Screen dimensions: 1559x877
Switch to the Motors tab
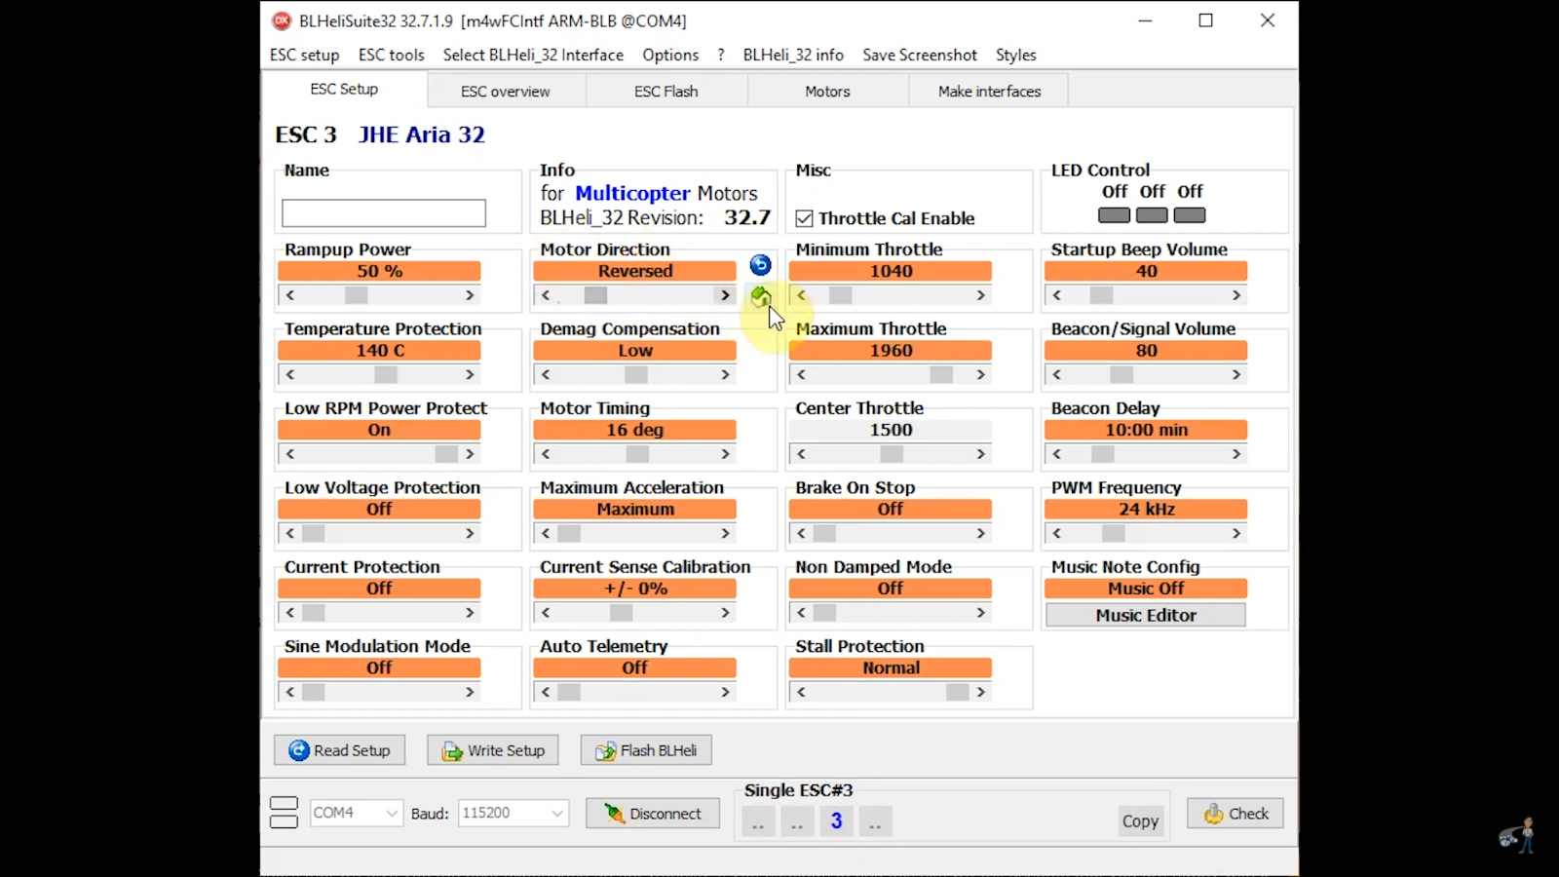826,91
